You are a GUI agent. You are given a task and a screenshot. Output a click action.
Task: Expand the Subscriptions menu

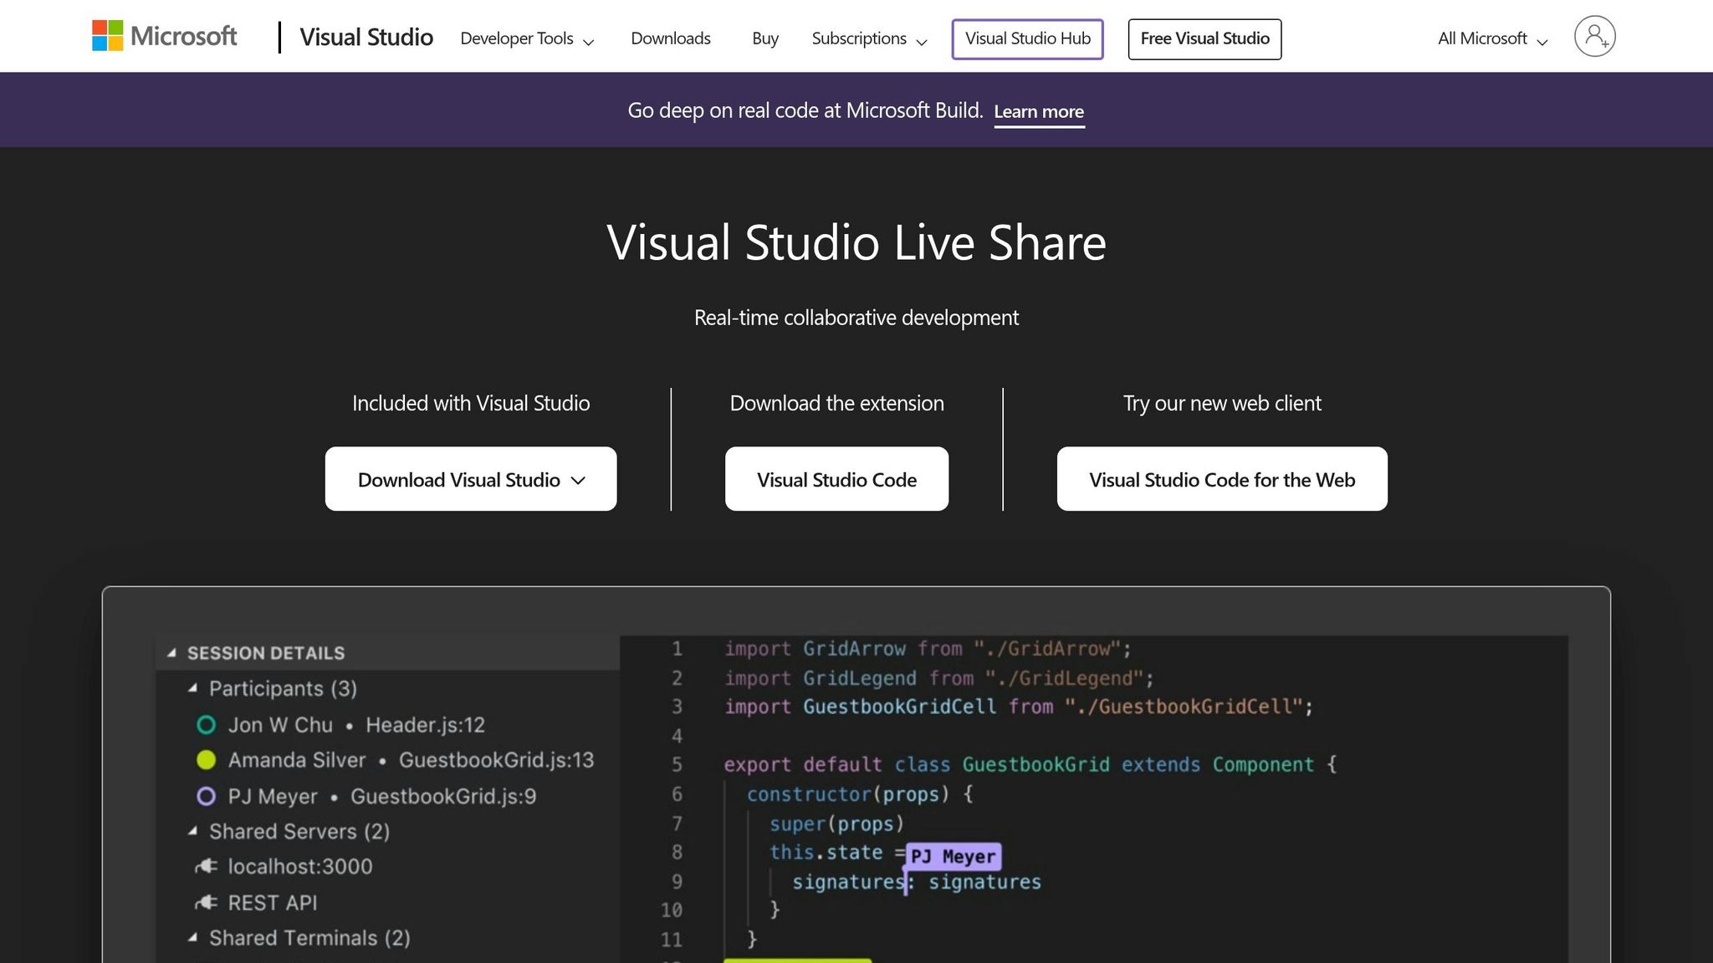click(869, 38)
